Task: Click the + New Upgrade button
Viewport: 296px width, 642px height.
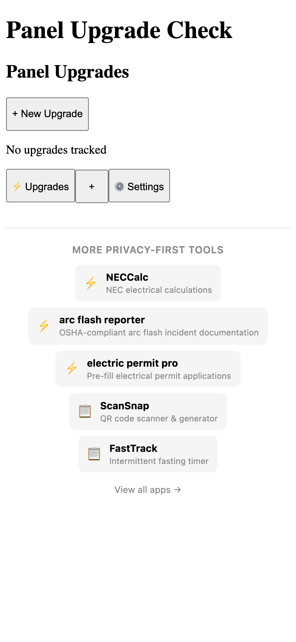Action: pos(47,114)
